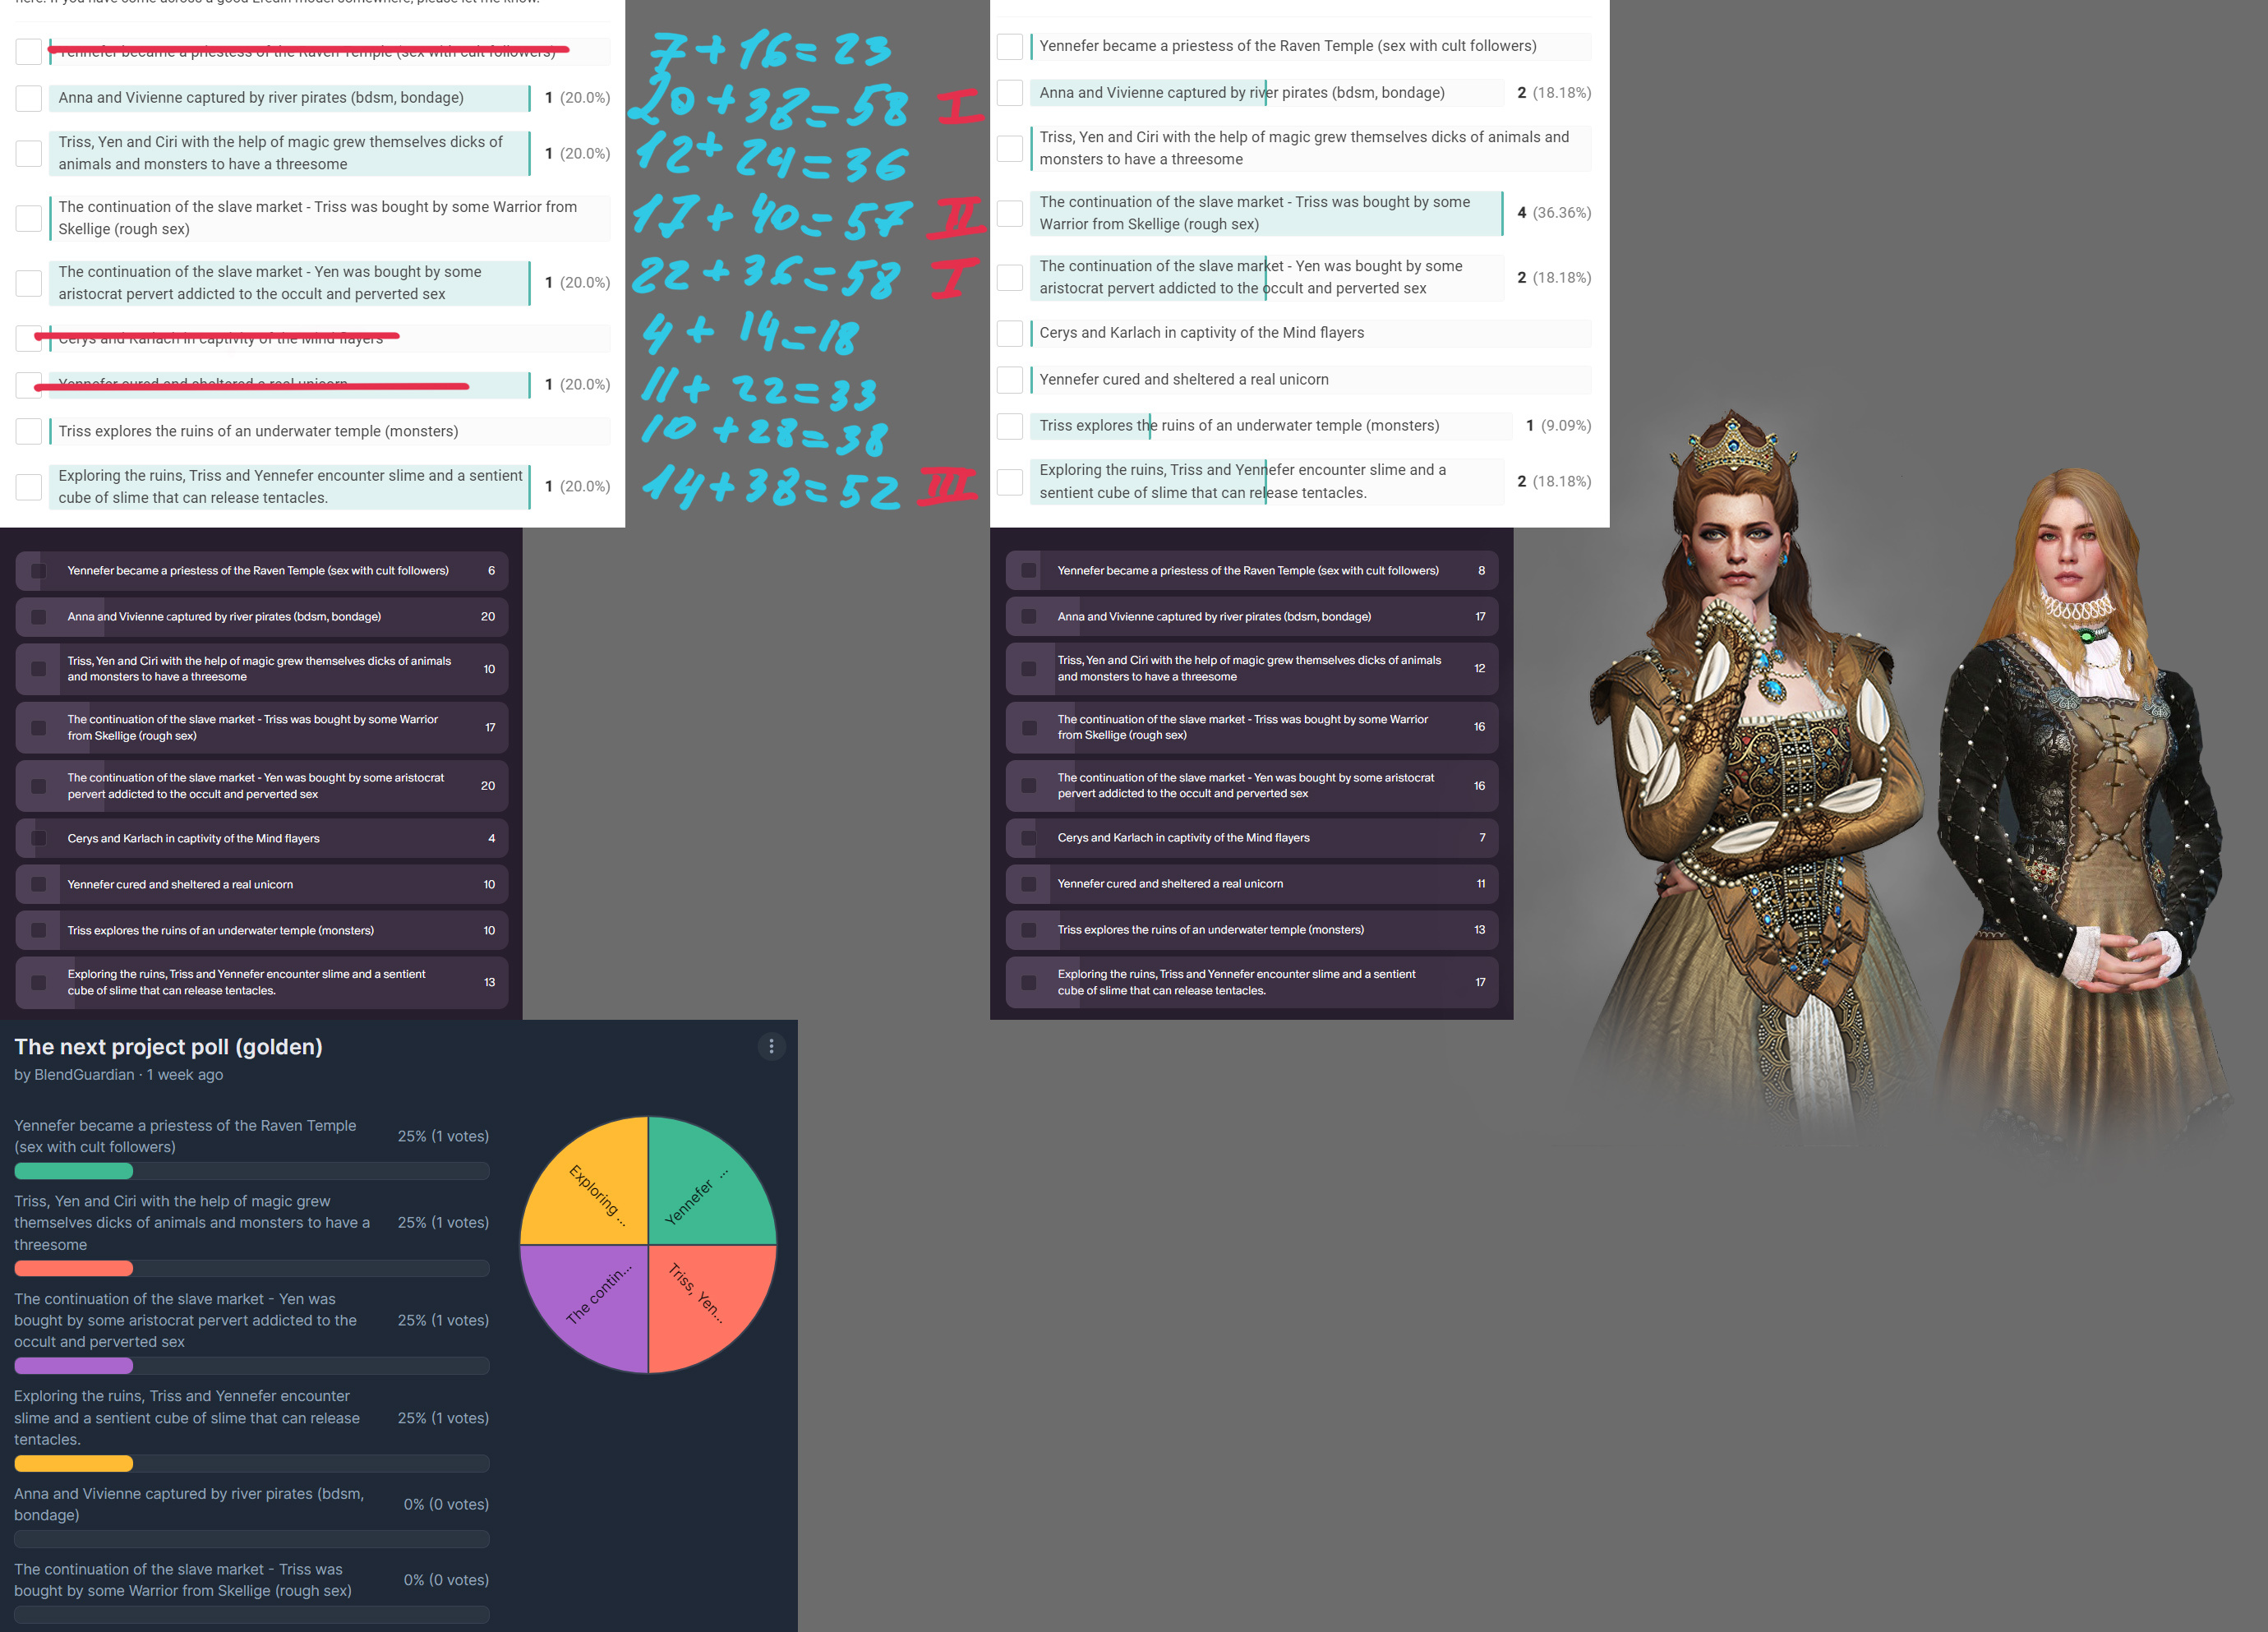Click "Yennefer cured and sheltered a real unicorn" in top-right white poll

pyautogui.click(x=1184, y=380)
